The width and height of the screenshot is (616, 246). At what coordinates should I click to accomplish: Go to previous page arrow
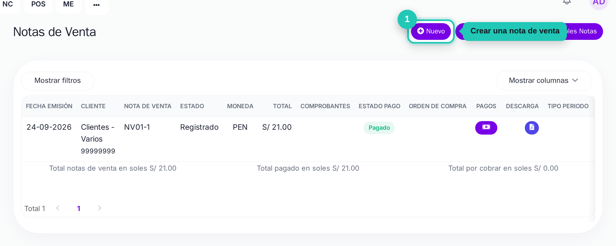pos(58,208)
